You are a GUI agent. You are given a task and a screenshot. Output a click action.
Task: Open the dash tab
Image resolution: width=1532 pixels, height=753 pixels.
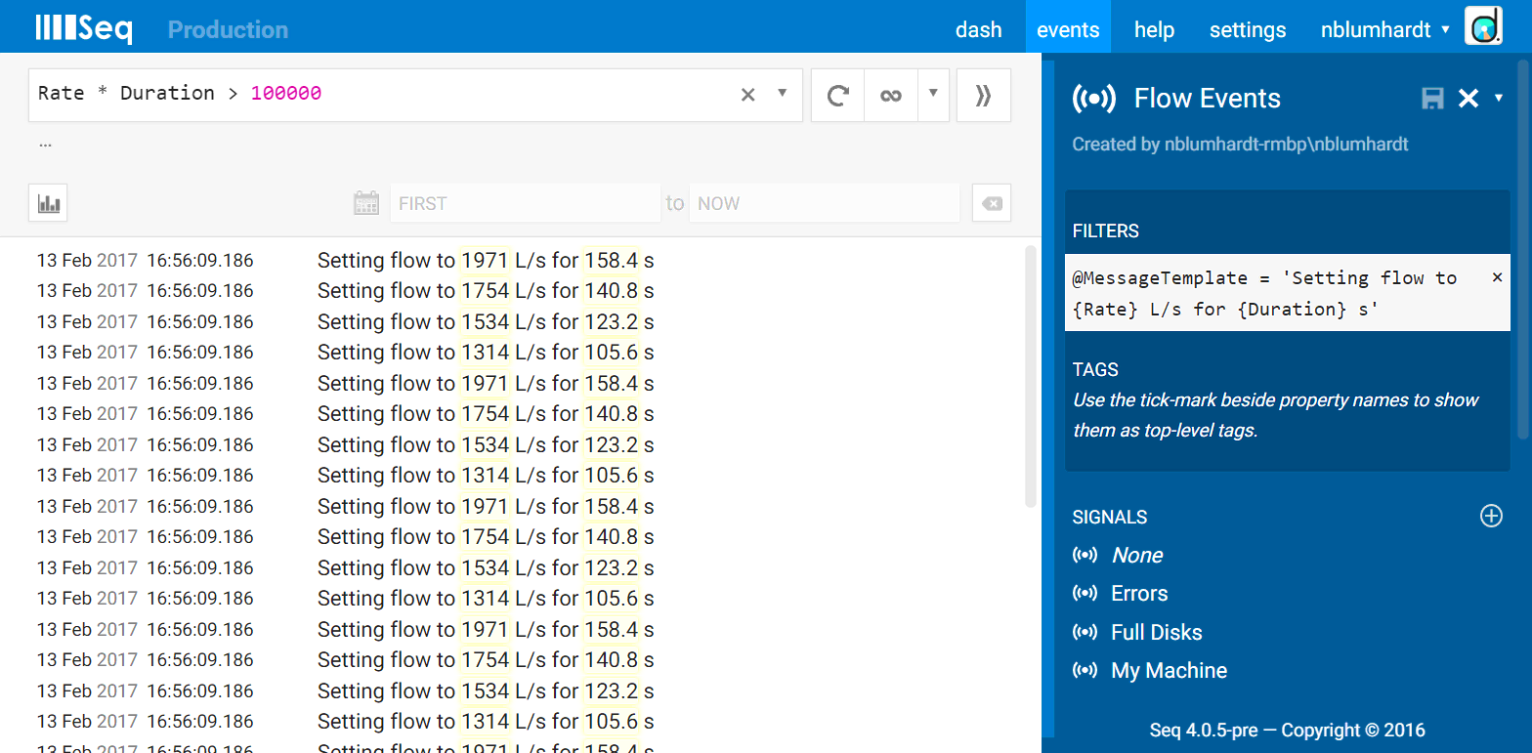click(978, 29)
